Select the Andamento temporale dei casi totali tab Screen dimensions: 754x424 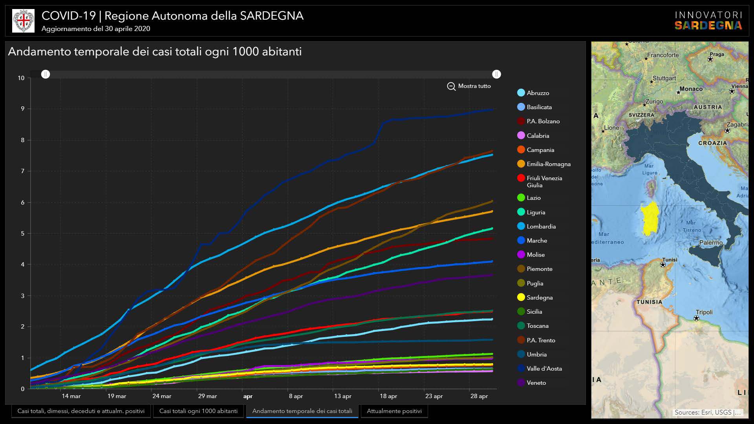coord(302,411)
